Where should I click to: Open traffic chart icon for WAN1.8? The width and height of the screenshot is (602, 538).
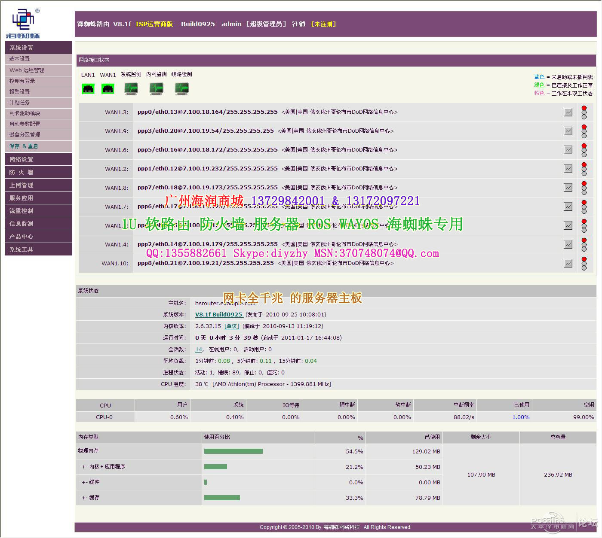point(568,188)
